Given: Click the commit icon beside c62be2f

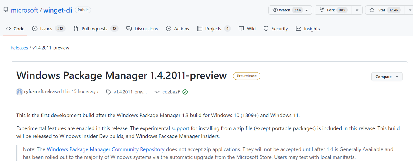Looking at the screenshot, I should coord(157,92).
